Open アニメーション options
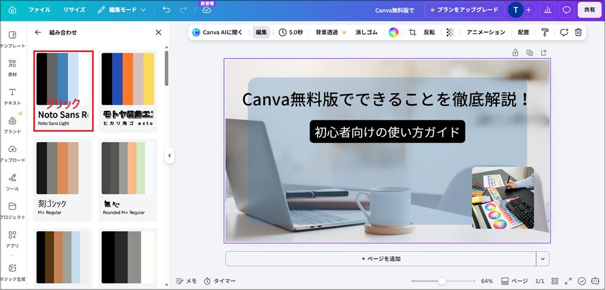This screenshot has width=606, height=290. tap(486, 33)
